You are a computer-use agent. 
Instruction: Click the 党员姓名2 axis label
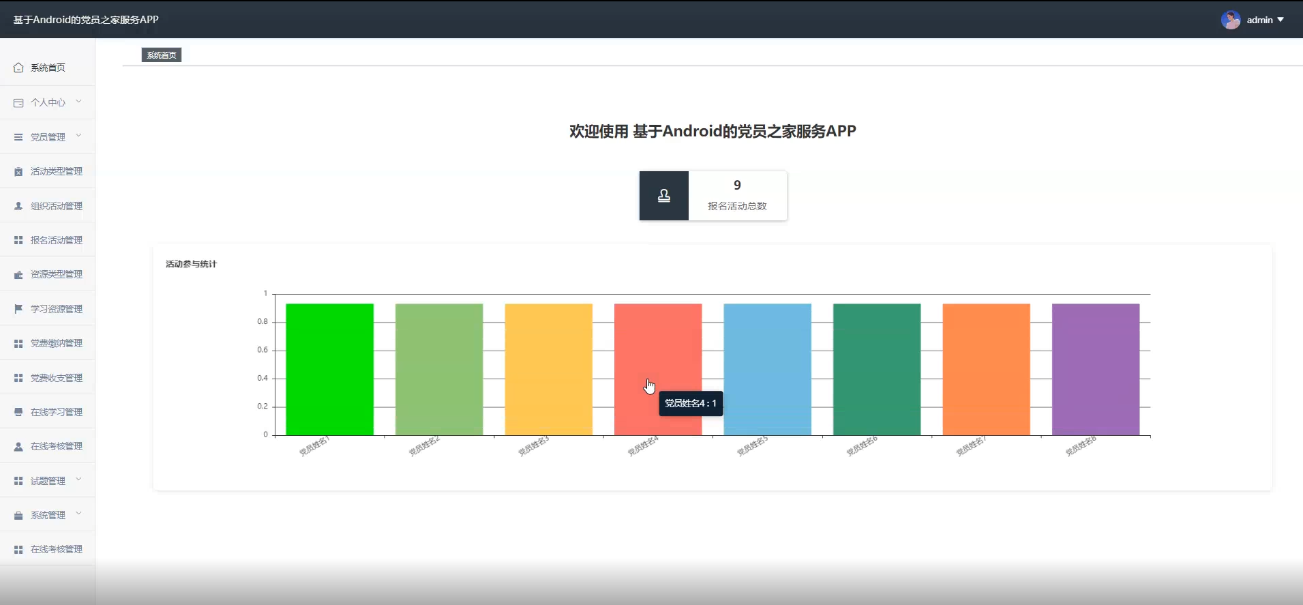(424, 446)
